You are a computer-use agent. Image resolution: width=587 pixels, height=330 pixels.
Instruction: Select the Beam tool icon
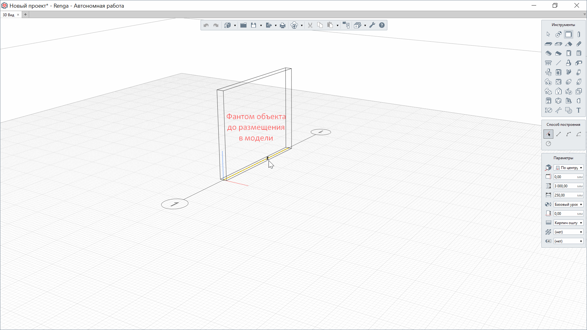point(578,44)
